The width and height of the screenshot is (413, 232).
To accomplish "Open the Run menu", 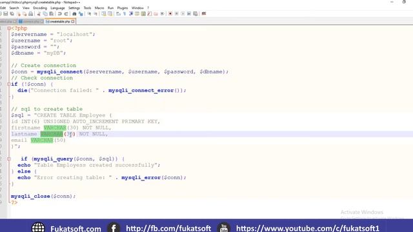I will point(110,8).
